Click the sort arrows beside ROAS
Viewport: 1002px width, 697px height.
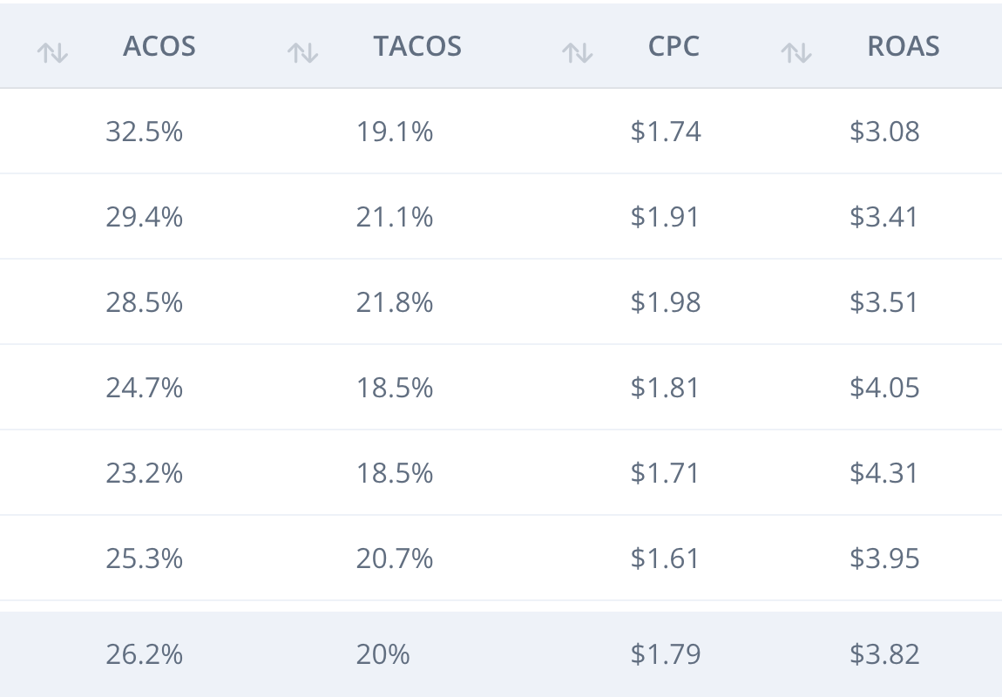(796, 53)
